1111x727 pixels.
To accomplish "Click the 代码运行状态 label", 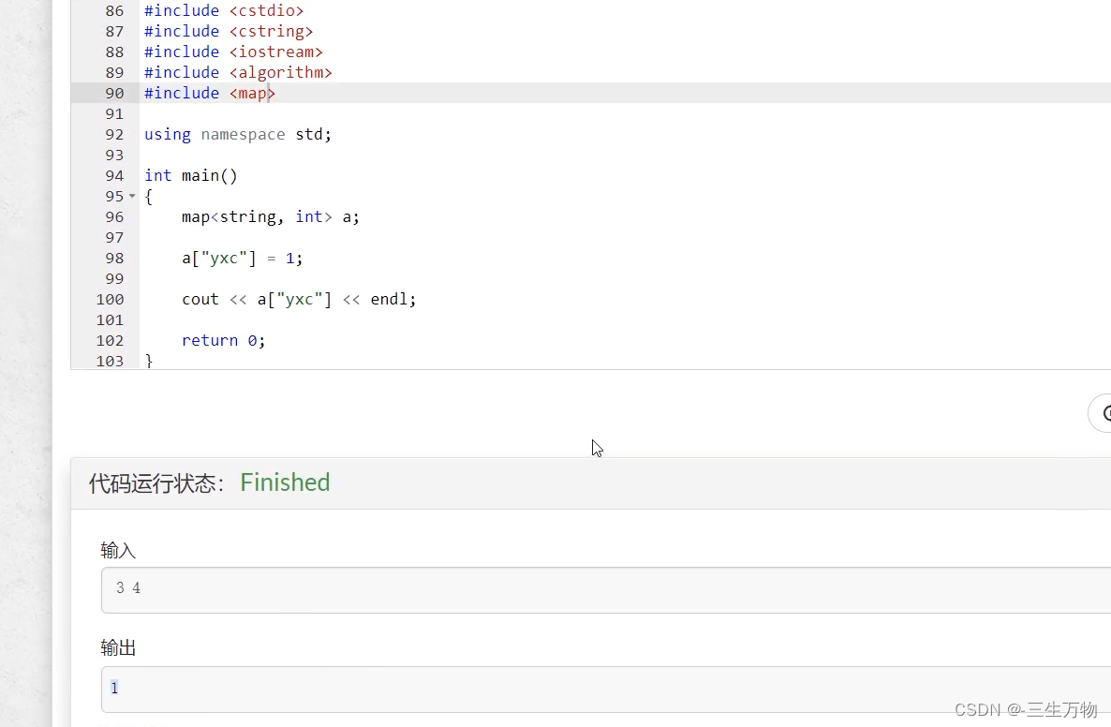I will point(156,483).
